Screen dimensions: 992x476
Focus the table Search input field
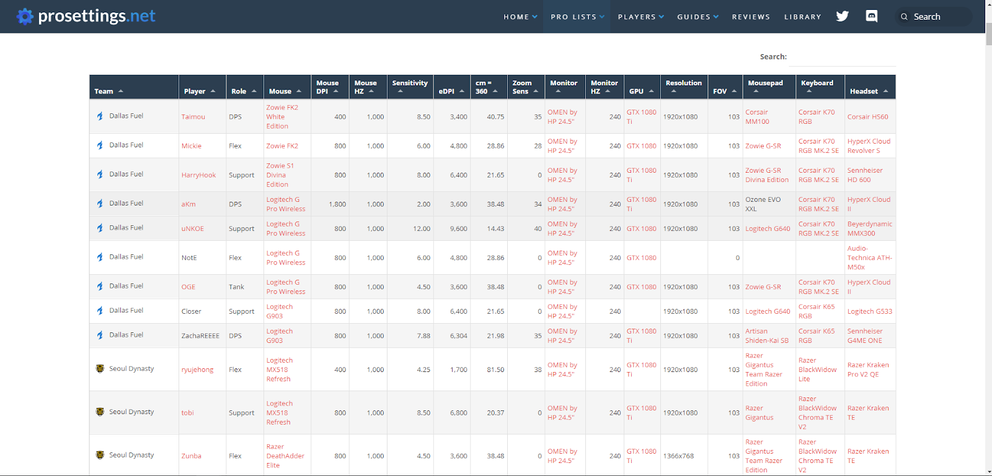[843, 57]
